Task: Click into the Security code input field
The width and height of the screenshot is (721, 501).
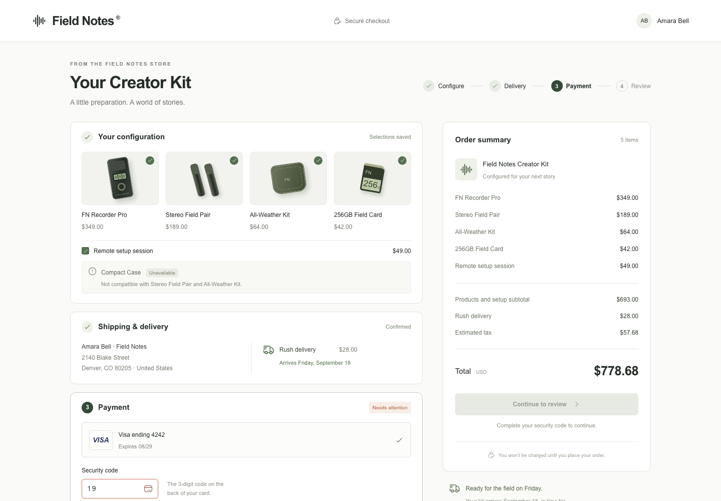Action: pos(120,488)
